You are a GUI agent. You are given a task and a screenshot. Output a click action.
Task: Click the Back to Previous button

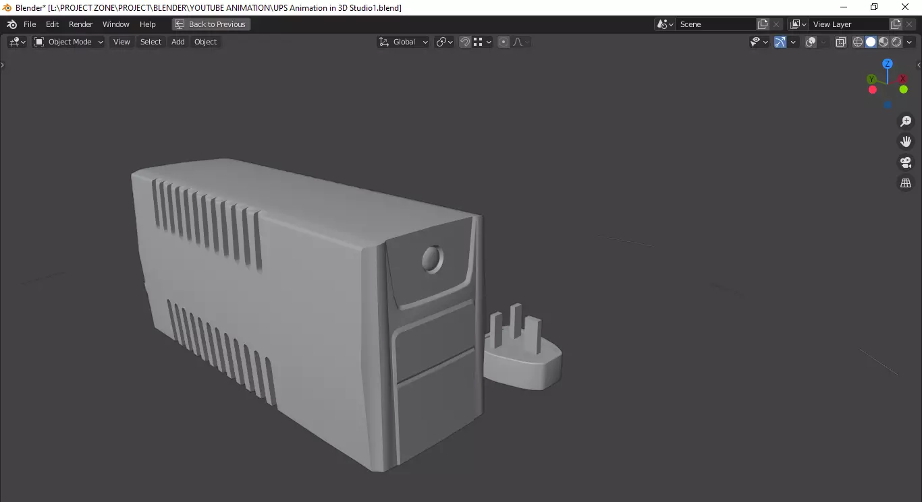point(211,24)
